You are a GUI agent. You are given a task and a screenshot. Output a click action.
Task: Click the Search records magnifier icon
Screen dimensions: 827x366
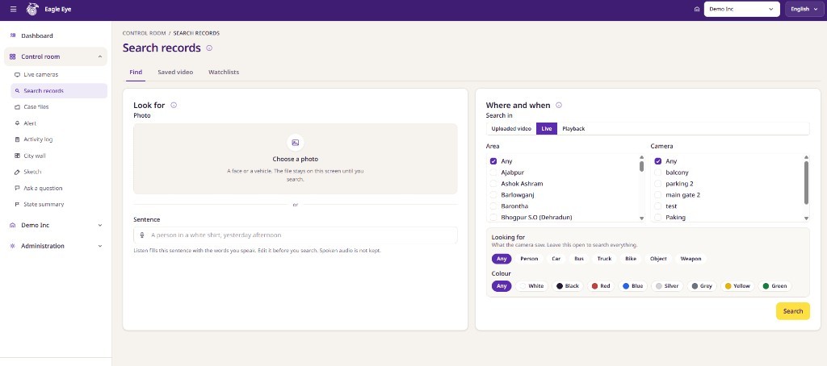coord(18,90)
